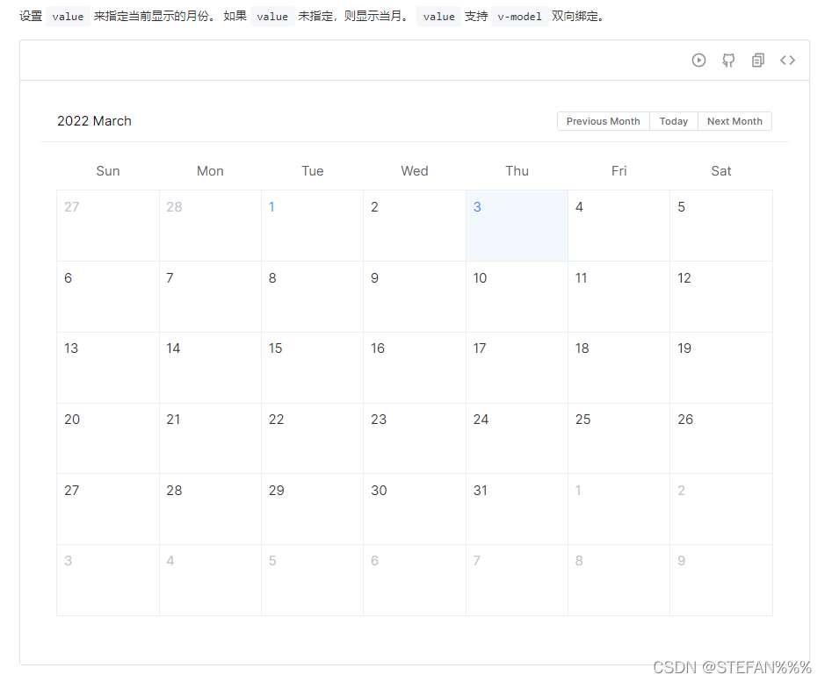Click greyed-out February 28 cell
The height and width of the screenshot is (682, 825).
[x=210, y=226]
